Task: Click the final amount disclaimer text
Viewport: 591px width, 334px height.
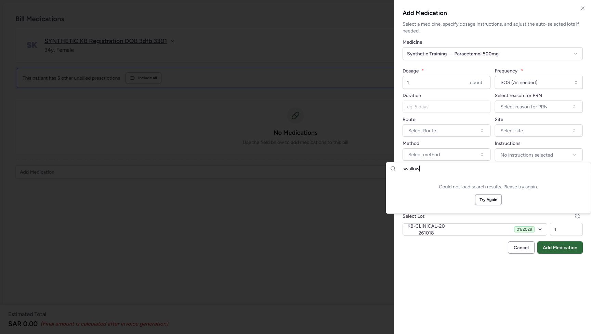Action: (x=105, y=324)
